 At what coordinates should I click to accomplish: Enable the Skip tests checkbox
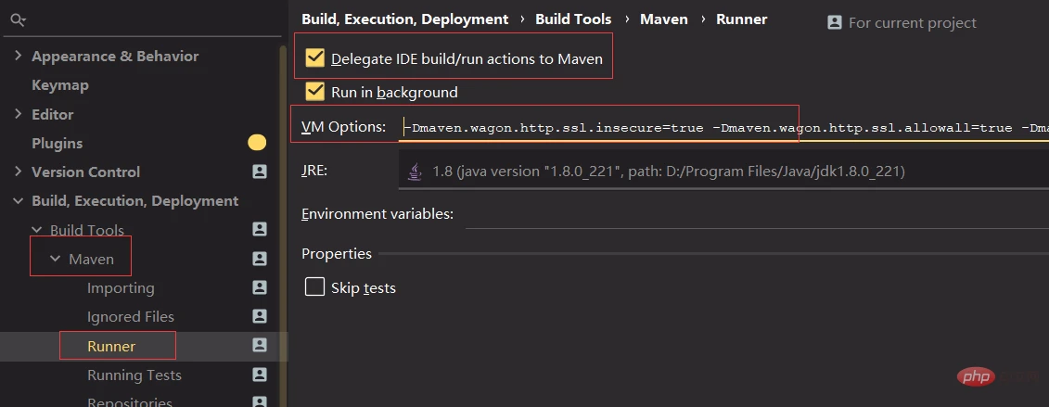(314, 287)
